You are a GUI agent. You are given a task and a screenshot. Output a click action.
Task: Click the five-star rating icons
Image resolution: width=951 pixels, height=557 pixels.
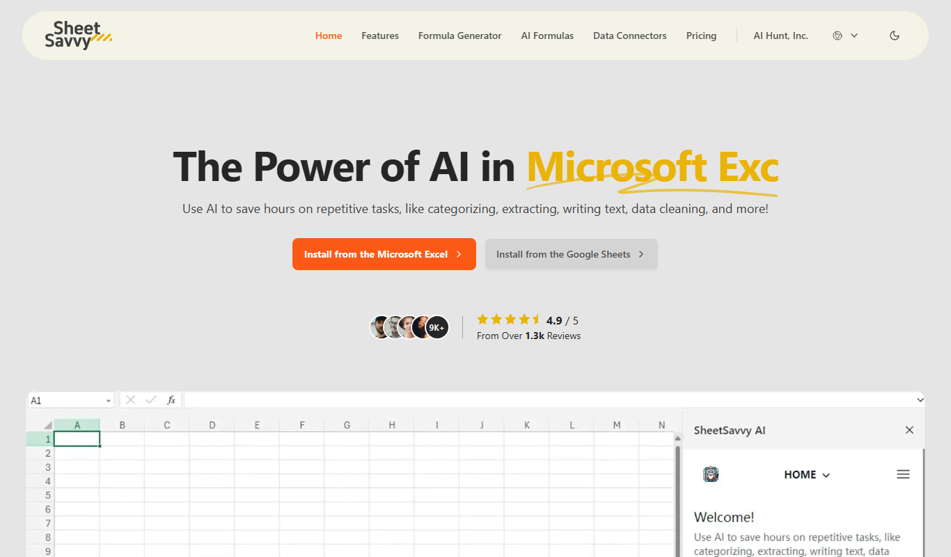[509, 320]
